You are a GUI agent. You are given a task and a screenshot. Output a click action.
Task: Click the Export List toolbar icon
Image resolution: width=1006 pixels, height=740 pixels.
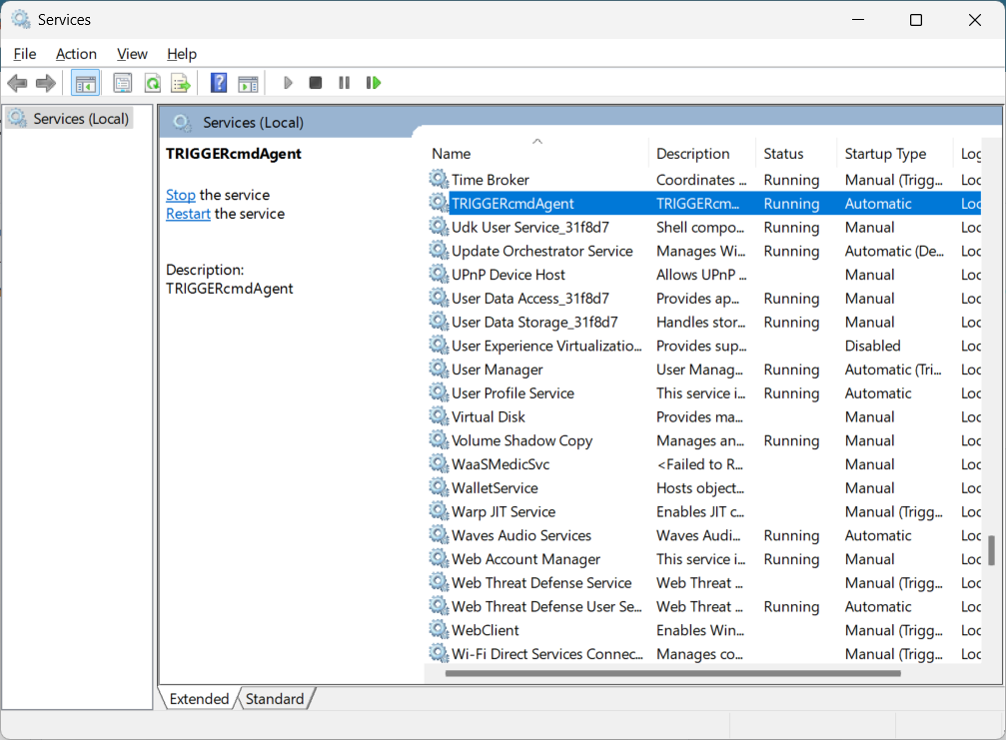coord(181,83)
